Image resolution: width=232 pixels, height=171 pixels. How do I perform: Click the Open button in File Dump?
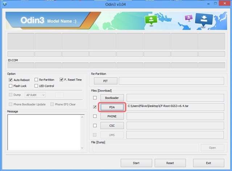212,147
